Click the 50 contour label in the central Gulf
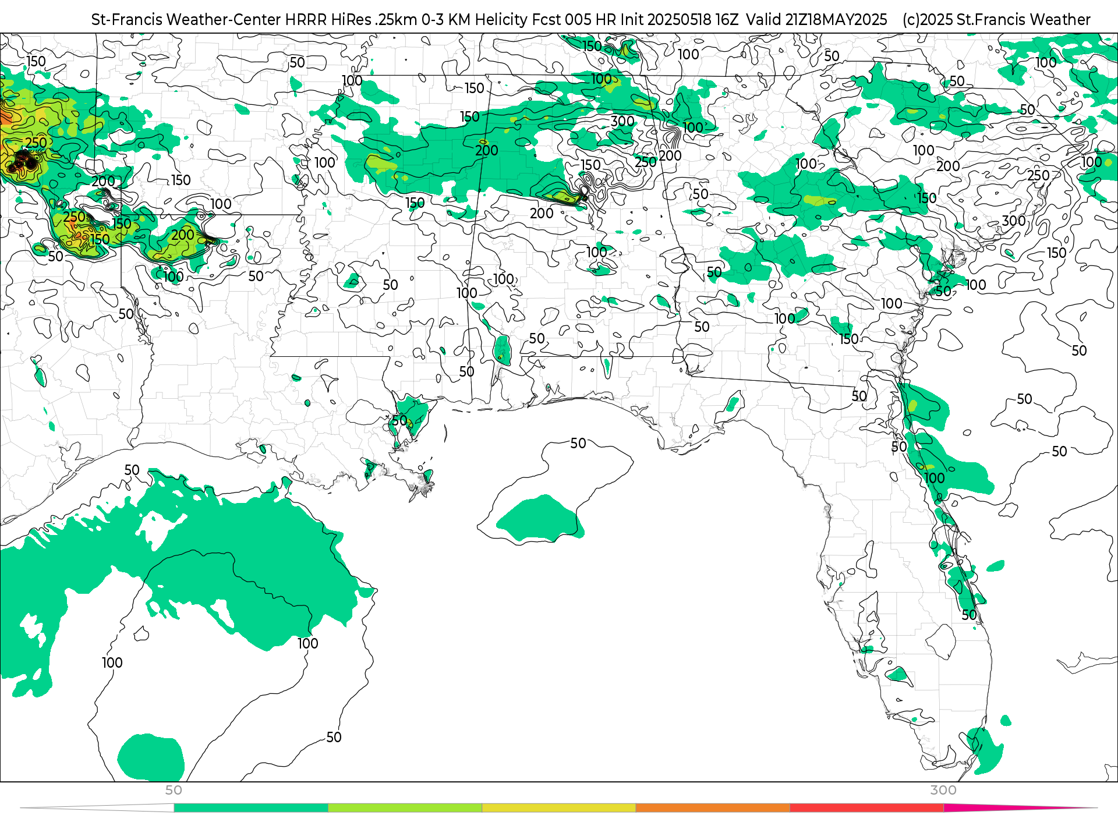This screenshot has width=1118, height=815. (x=578, y=444)
